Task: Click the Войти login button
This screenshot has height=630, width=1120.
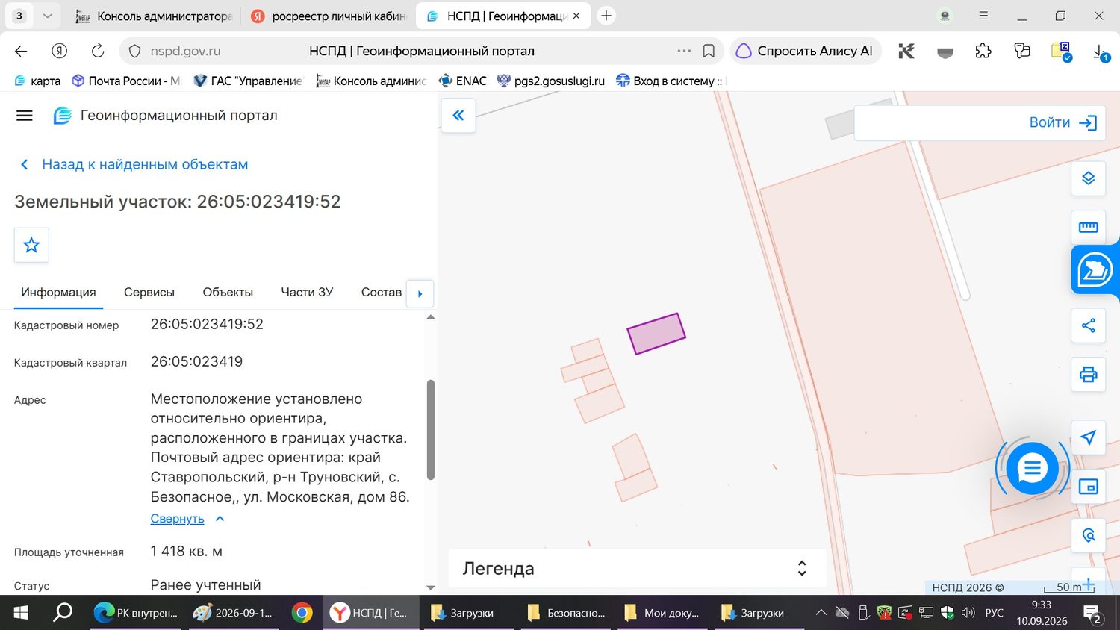Action: pos(1063,122)
